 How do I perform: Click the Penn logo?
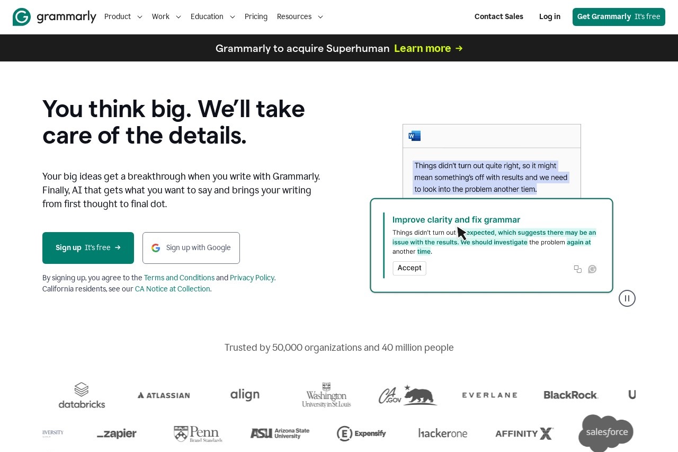click(198, 434)
